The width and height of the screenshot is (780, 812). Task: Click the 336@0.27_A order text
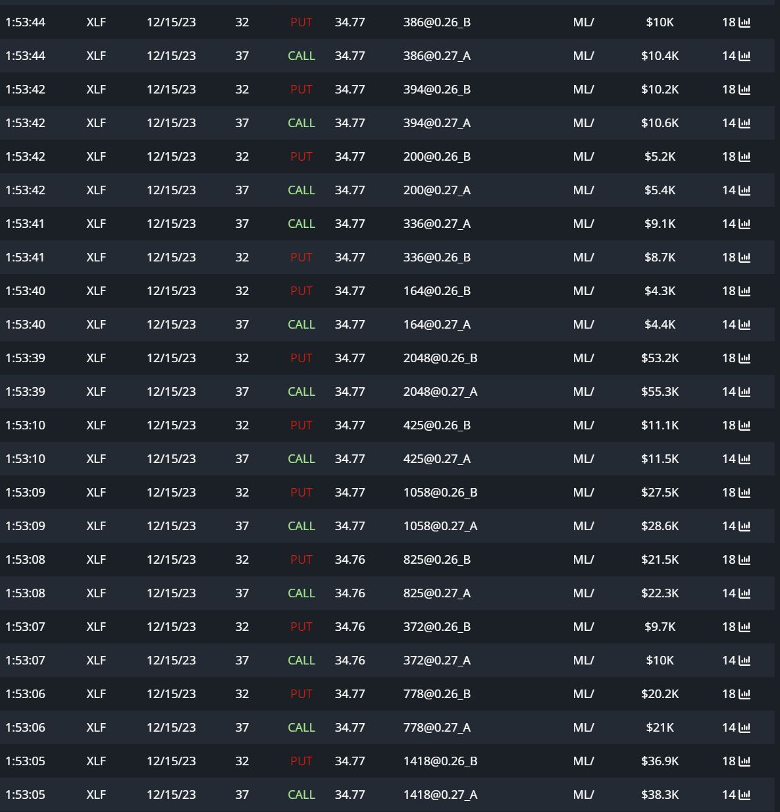pyautogui.click(x=437, y=224)
